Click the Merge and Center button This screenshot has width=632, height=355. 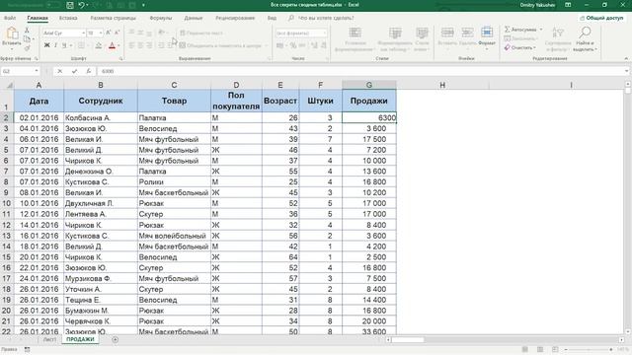221,45
